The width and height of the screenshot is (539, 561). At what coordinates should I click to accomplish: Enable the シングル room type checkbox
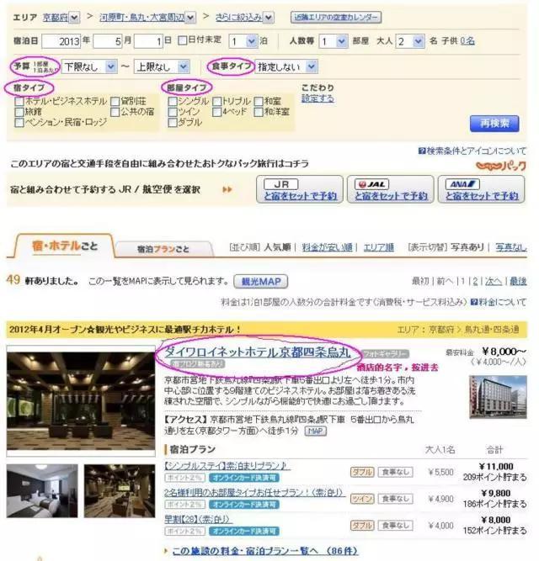173,101
